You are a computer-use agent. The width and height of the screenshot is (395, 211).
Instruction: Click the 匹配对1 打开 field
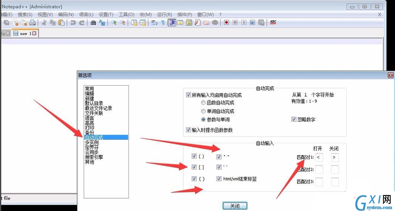tap(319, 158)
